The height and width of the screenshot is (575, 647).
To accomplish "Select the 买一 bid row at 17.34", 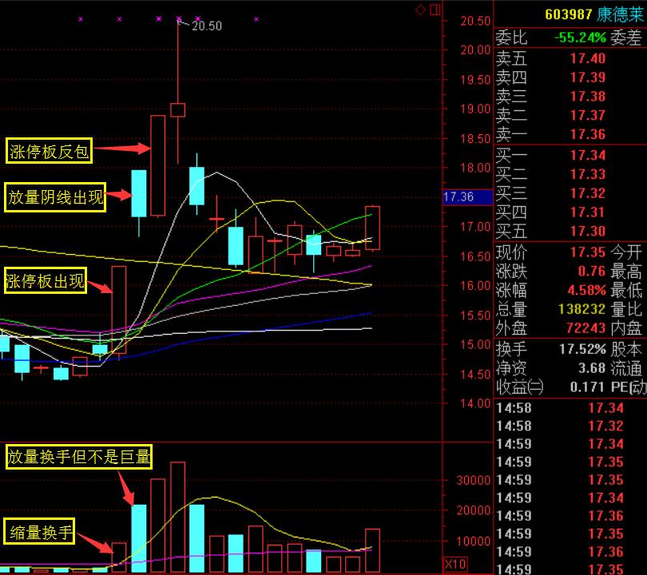I will pos(570,156).
